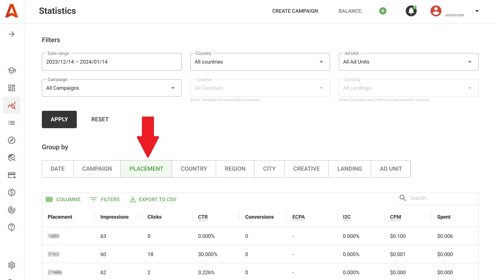The height and width of the screenshot is (280, 496).
Task: Open the help question mark icon
Action: [12, 227]
